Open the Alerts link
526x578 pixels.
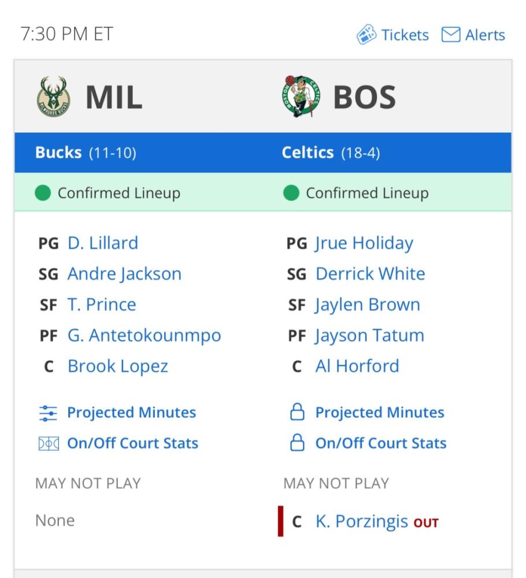(x=485, y=35)
